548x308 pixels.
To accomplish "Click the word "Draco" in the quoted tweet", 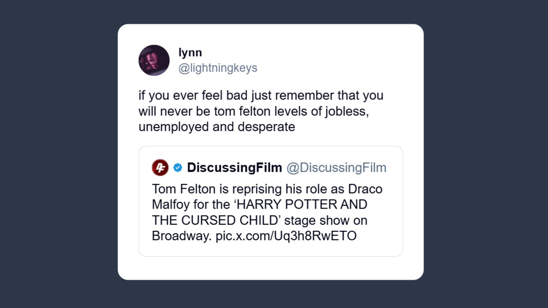I will tap(365, 189).
